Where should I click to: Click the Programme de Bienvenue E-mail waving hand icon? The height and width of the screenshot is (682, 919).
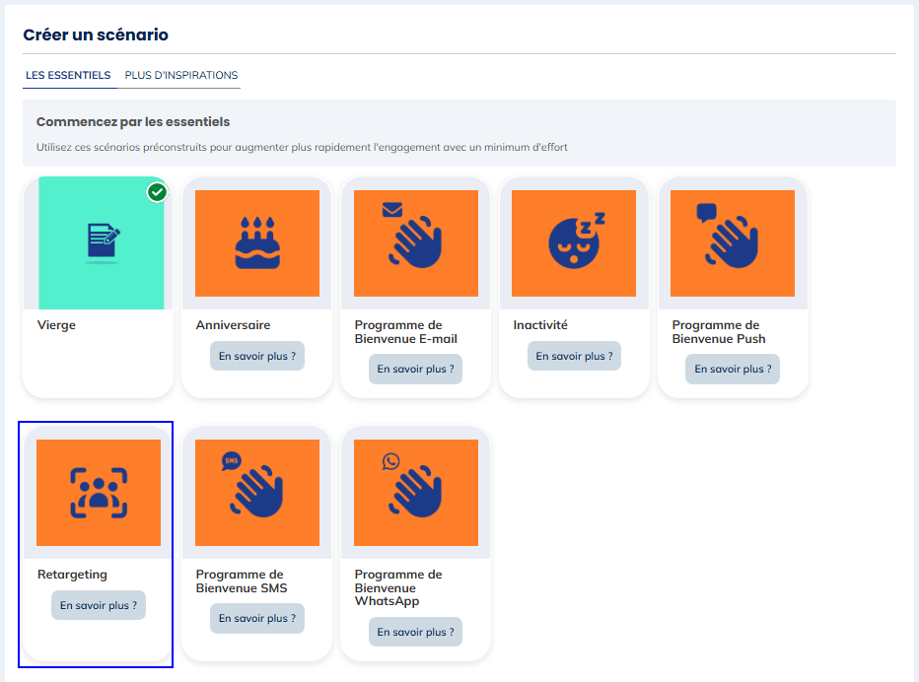(415, 242)
